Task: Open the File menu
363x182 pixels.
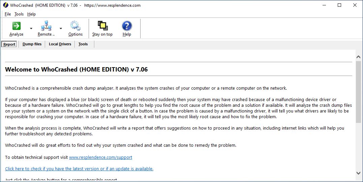Action: point(8,14)
